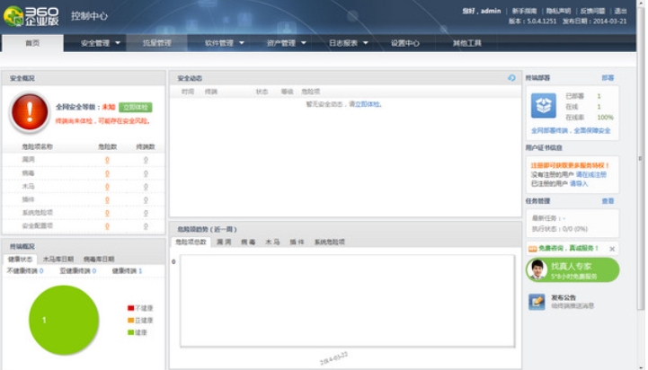Select the 木马 trend tab
648x370 pixels.
click(272, 242)
